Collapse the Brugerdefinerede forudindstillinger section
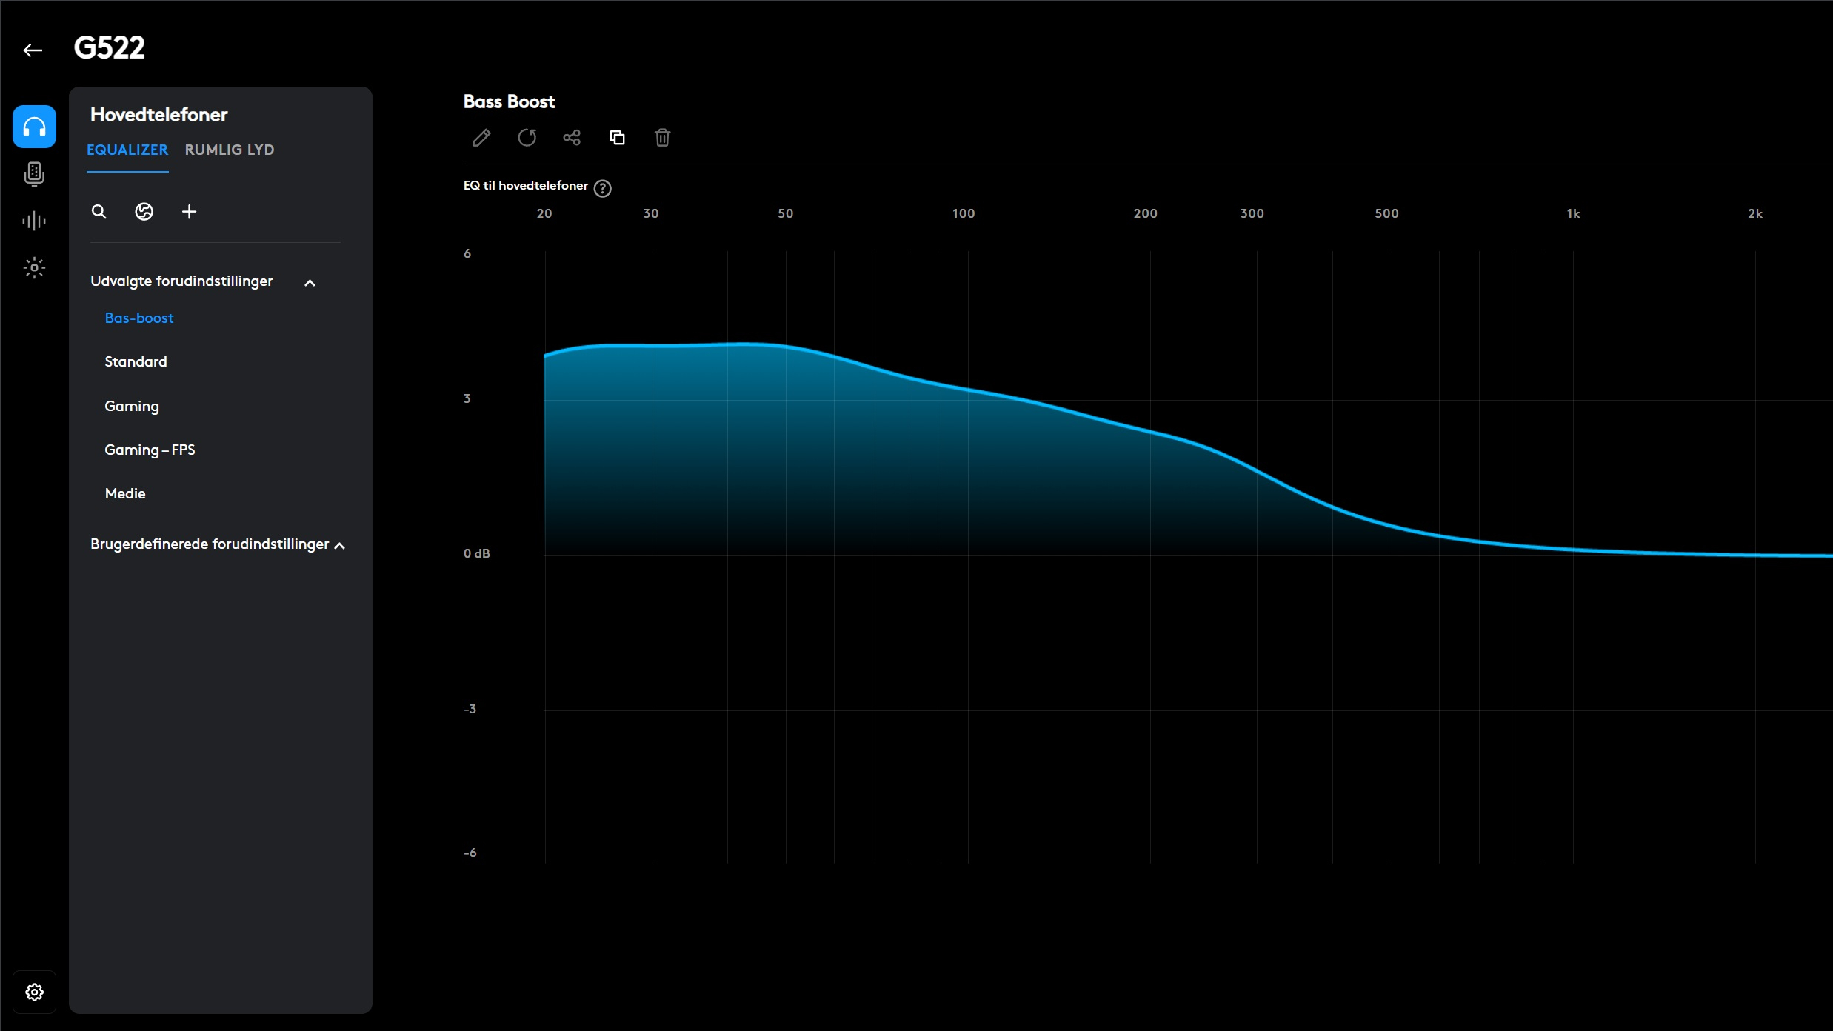This screenshot has height=1031, width=1833. click(340, 545)
